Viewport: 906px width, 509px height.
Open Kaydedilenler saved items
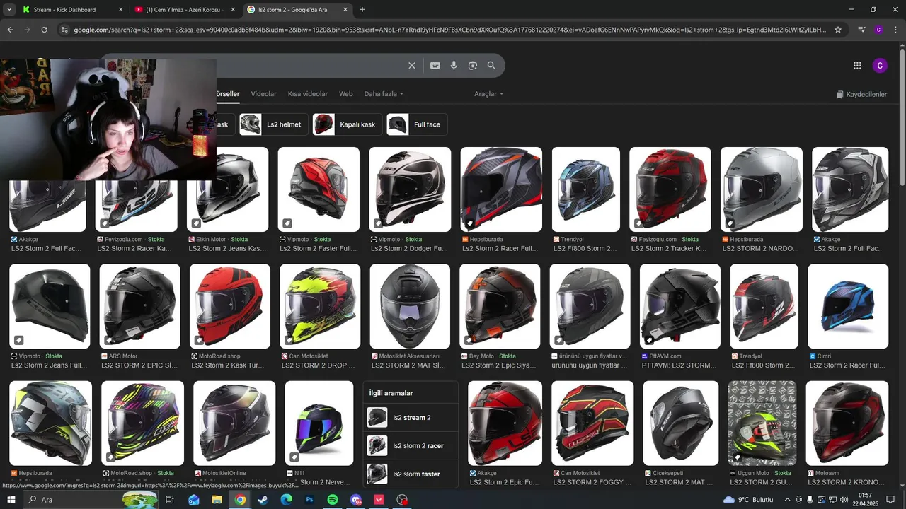point(861,94)
